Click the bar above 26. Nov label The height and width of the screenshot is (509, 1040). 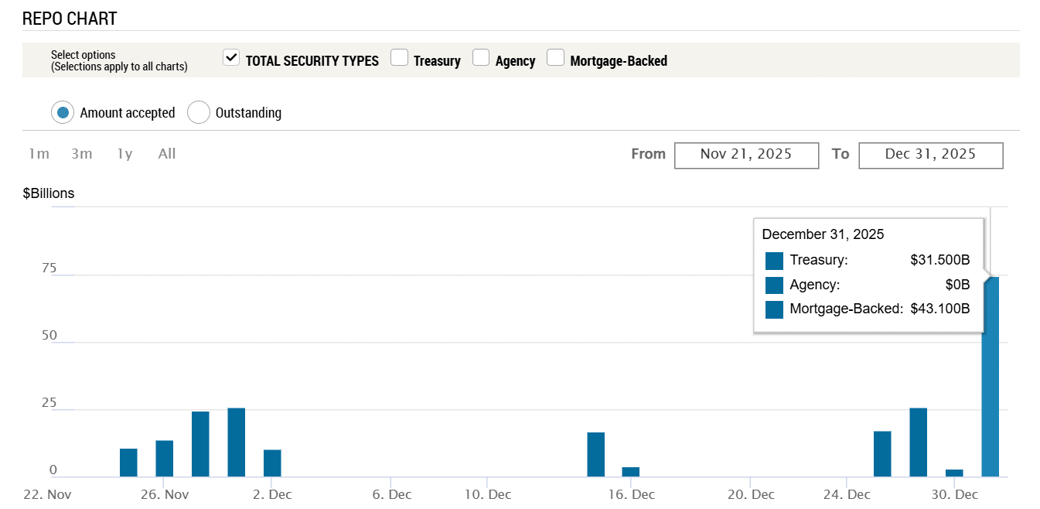165,458
